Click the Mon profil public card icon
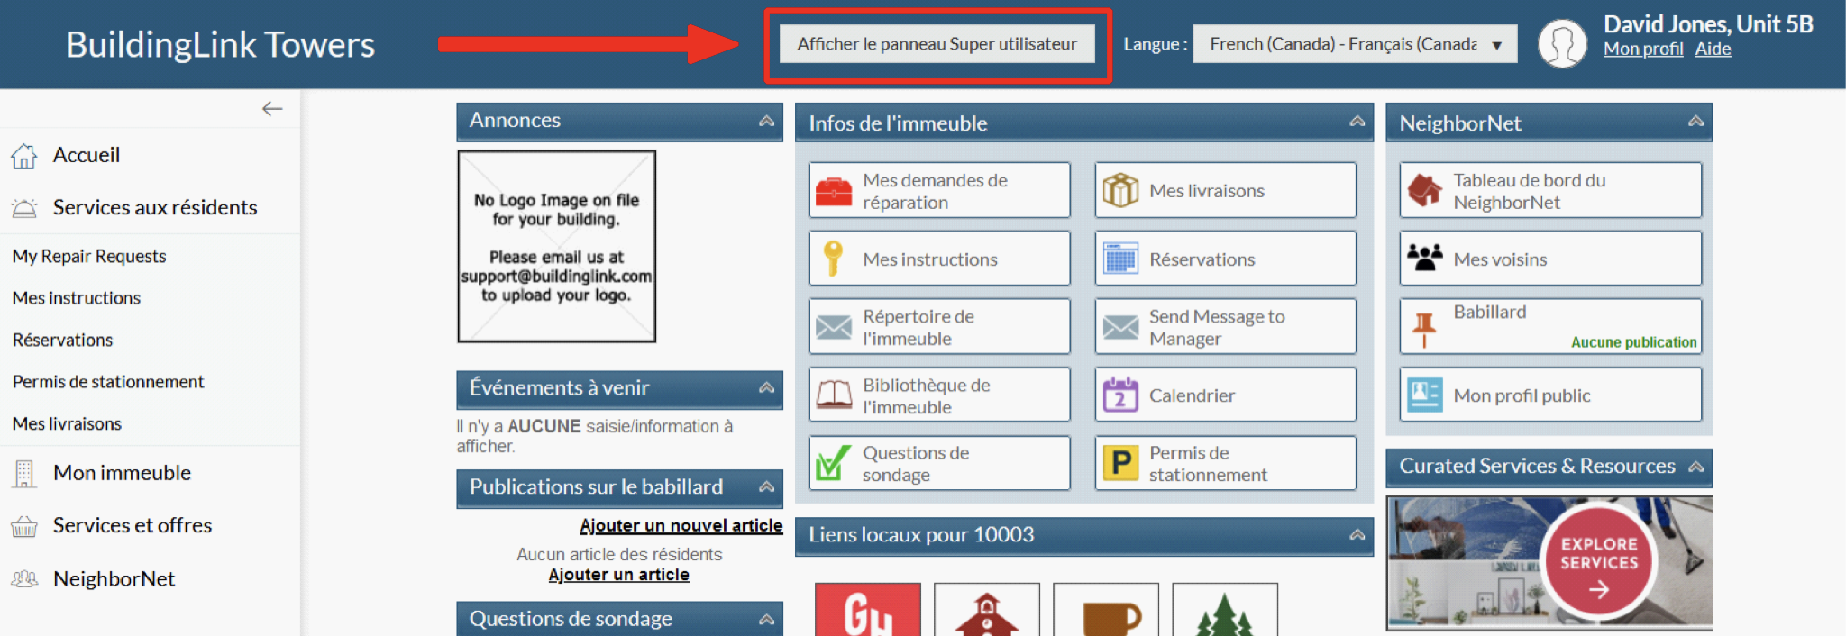Screen dimensions: 1846x636 [1425, 395]
